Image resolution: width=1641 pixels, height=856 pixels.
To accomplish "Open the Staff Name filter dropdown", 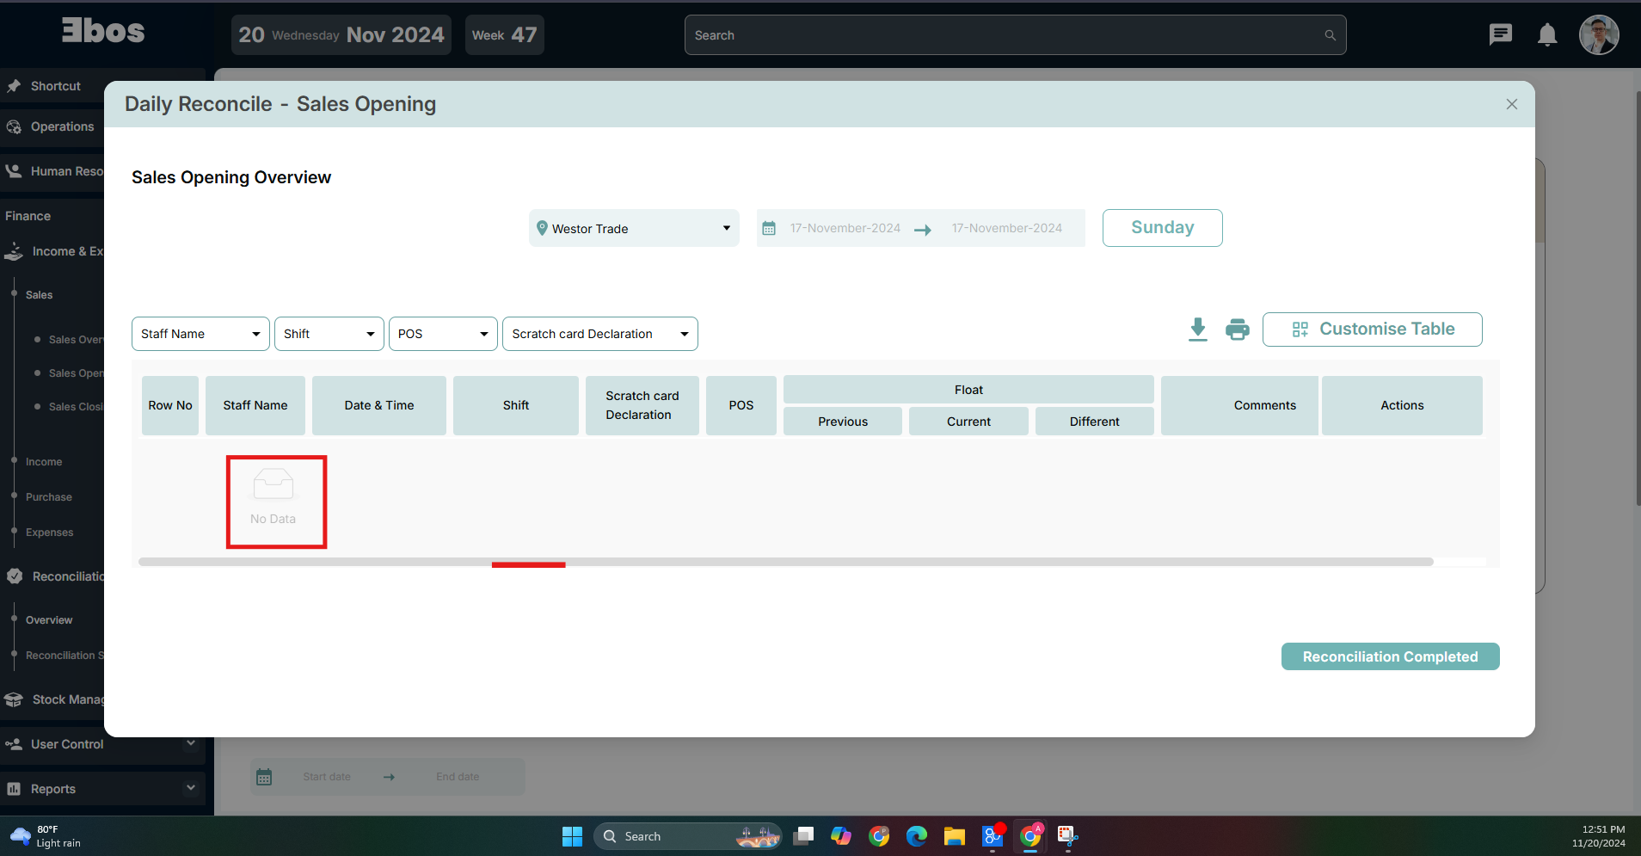I will pyautogui.click(x=200, y=334).
